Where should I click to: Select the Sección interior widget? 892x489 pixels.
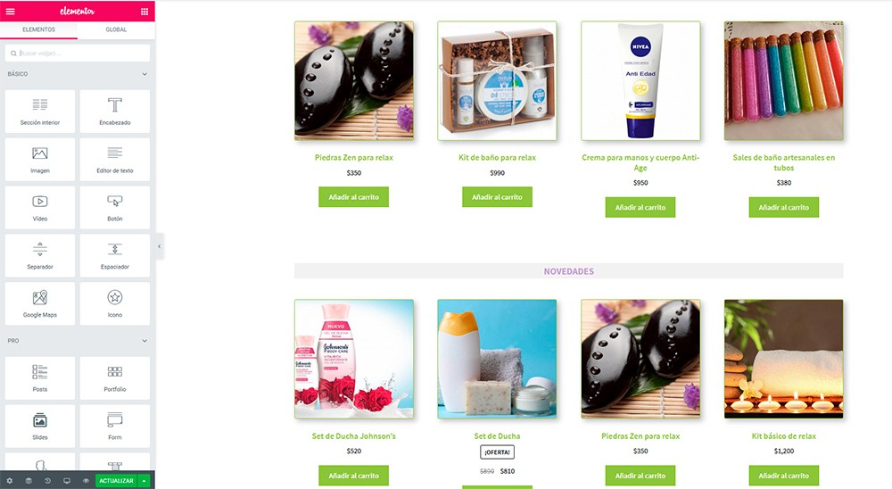point(40,111)
